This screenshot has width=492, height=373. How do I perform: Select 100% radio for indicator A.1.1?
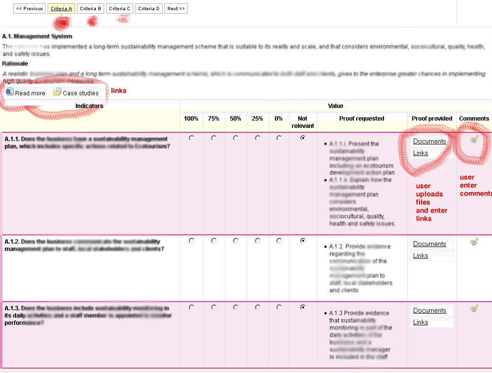point(191,138)
